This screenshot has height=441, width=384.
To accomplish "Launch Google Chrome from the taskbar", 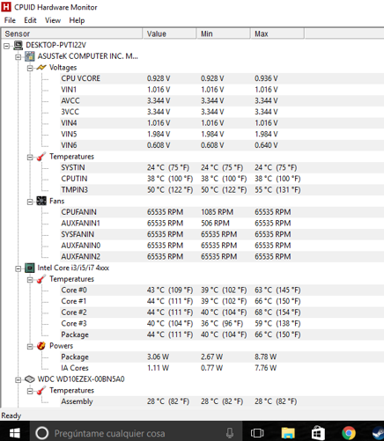I will (349, 433).
